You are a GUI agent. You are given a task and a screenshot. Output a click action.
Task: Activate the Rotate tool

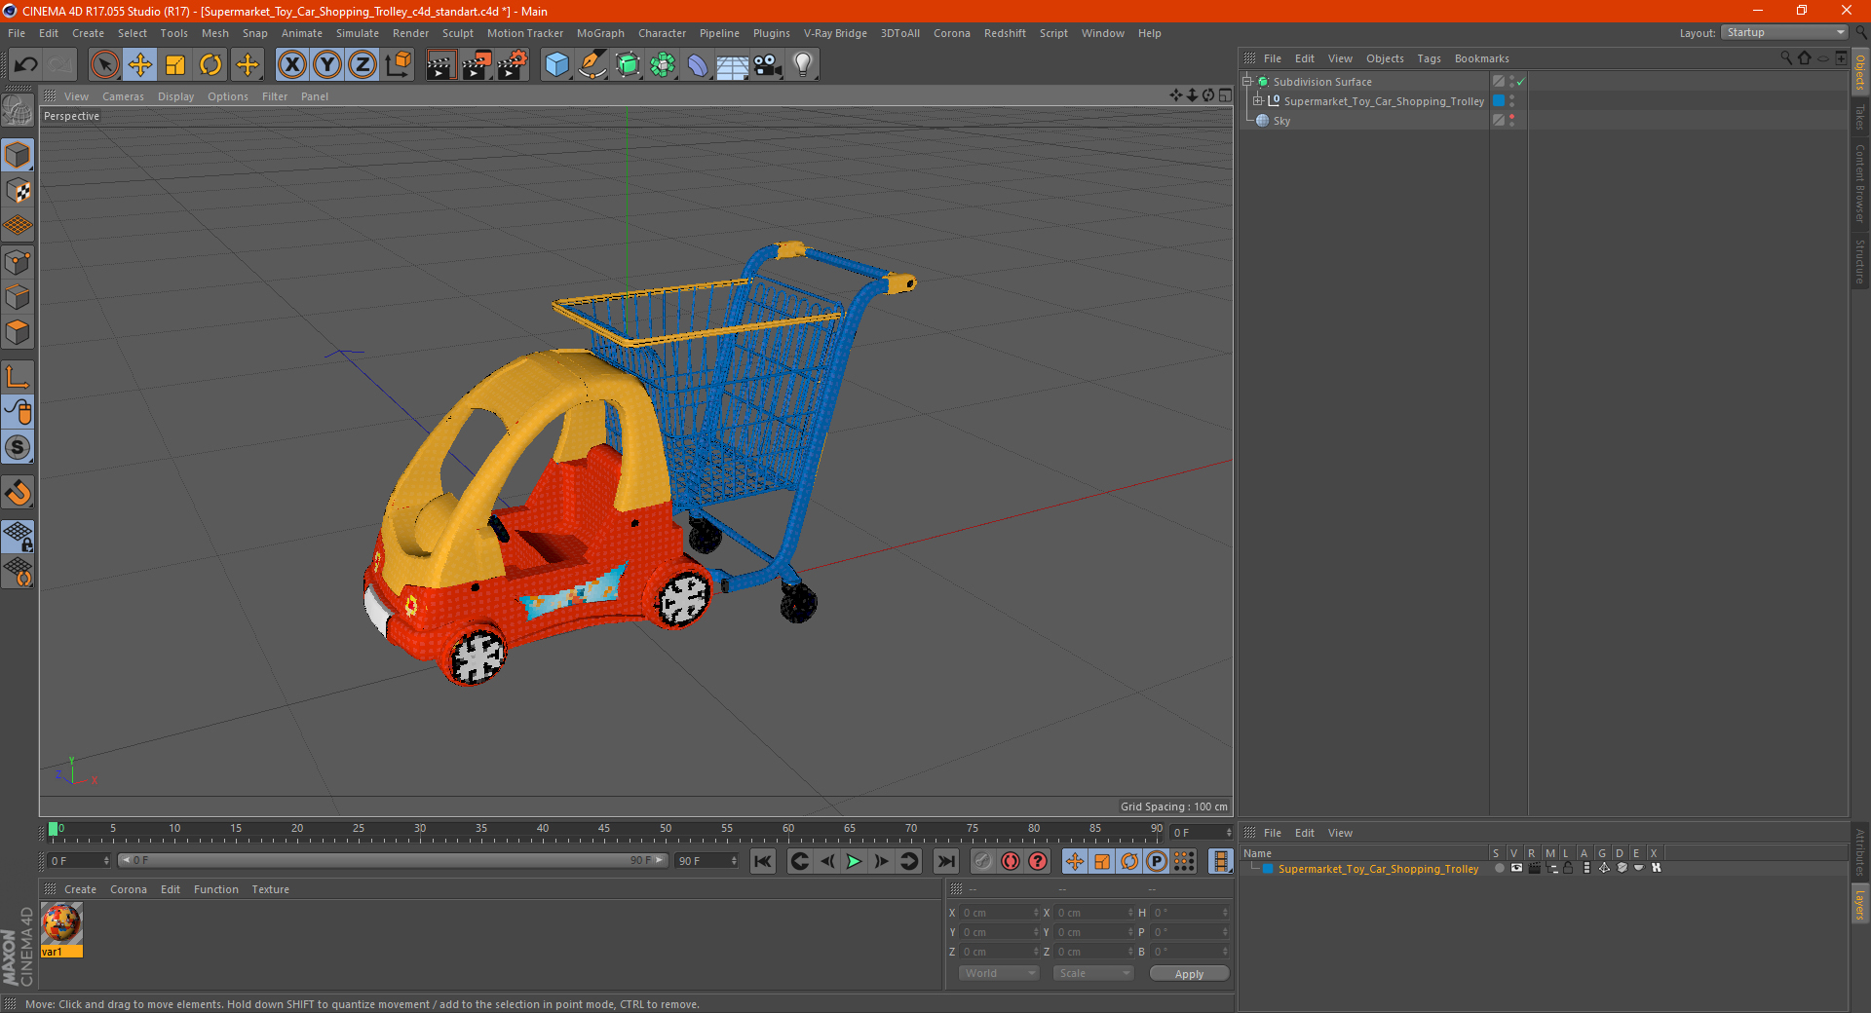pos(210,65)
